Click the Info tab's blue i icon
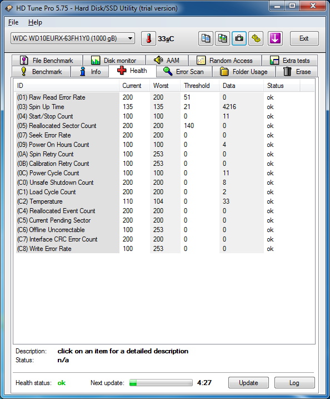330x399 pixels. point(83,71)
